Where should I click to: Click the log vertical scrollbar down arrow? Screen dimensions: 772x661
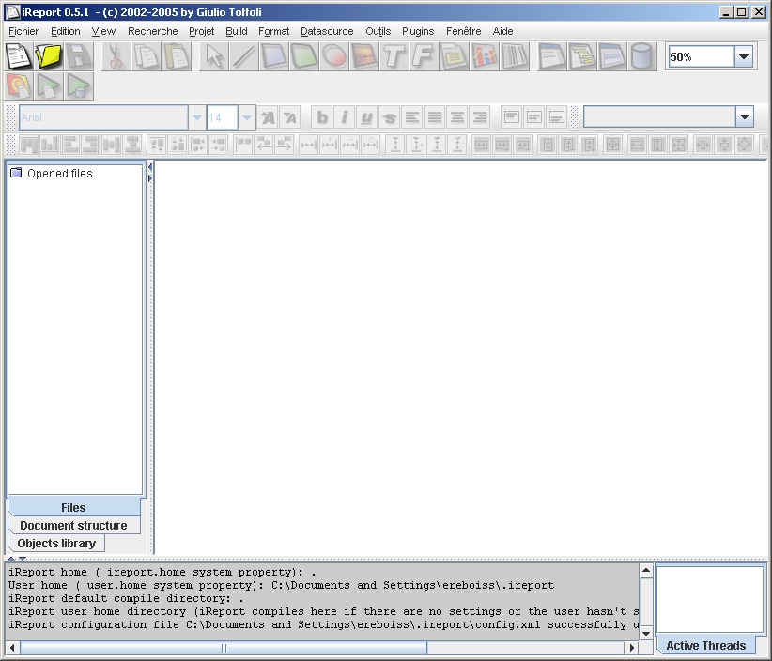[646, 634]
